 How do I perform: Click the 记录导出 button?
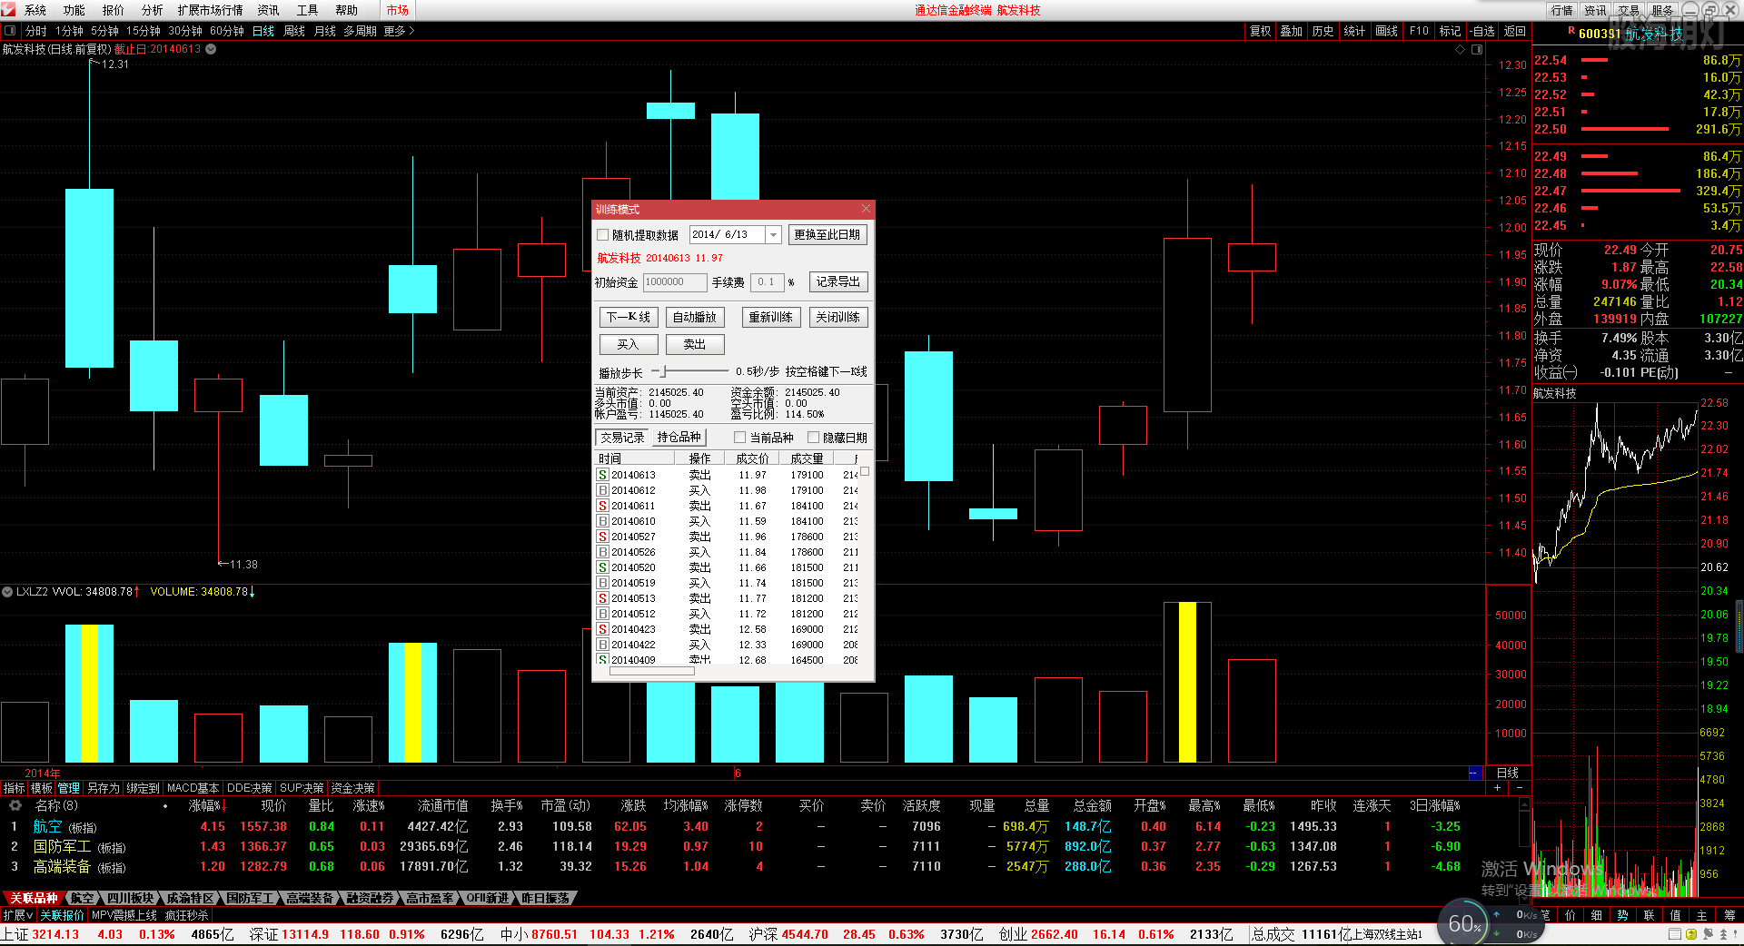tap(837, 282)
